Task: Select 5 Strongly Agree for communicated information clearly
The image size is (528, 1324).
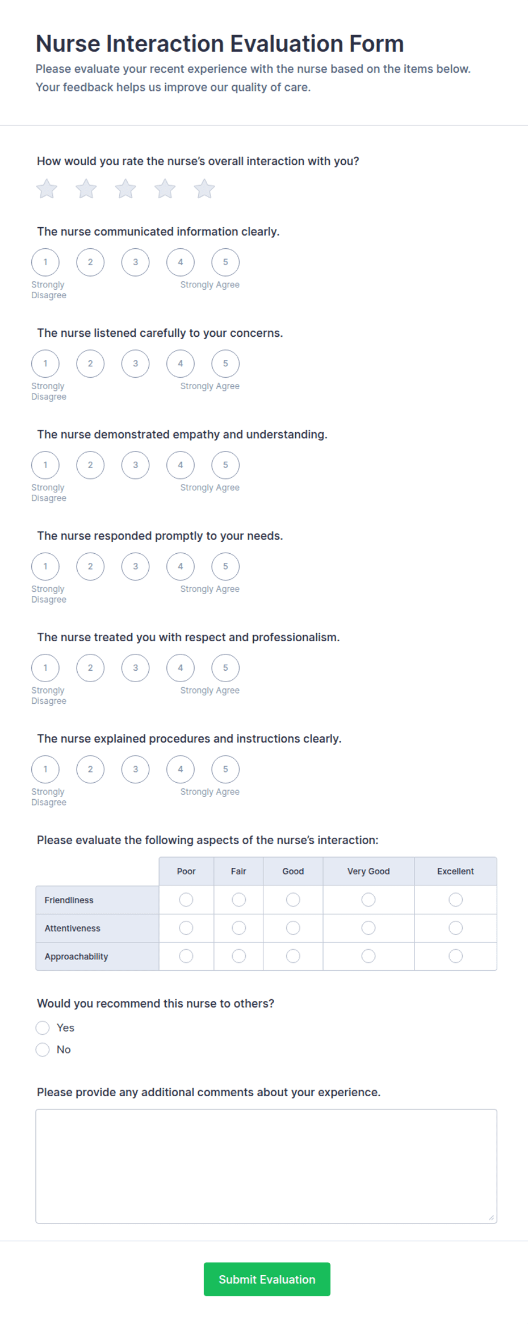Action: 225,262
